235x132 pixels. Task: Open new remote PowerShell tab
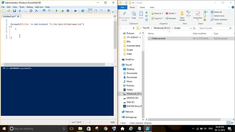75,11
